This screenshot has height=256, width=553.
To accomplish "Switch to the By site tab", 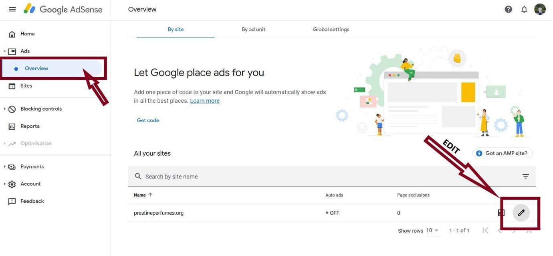I will (x=176, y=29).
